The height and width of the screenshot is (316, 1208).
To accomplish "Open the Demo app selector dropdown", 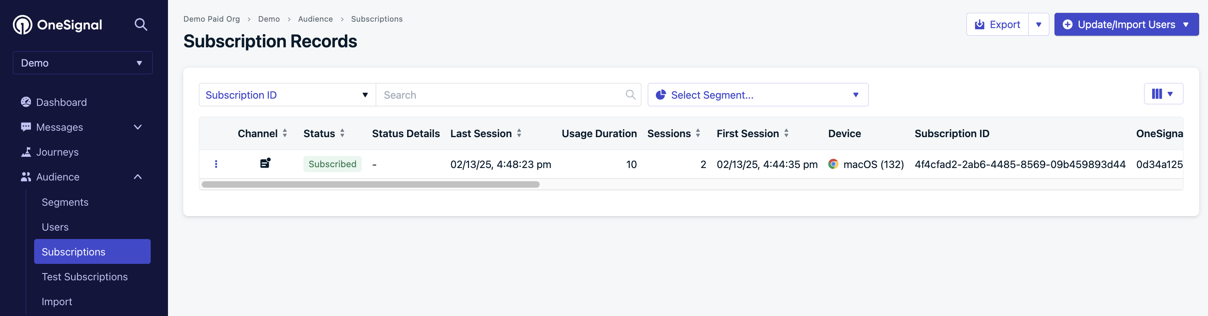I will [x=82, y=63].
